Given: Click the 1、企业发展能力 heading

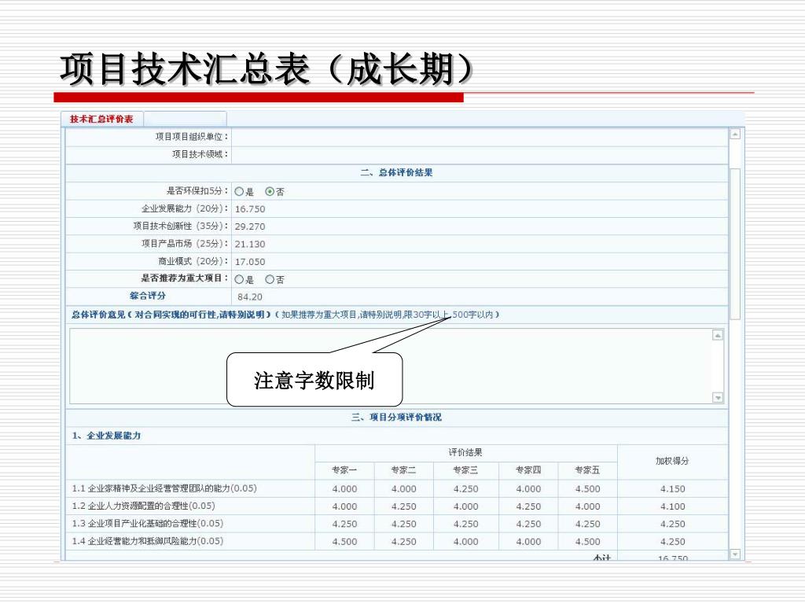Looking at the screenshot, I should click(106, 436).
